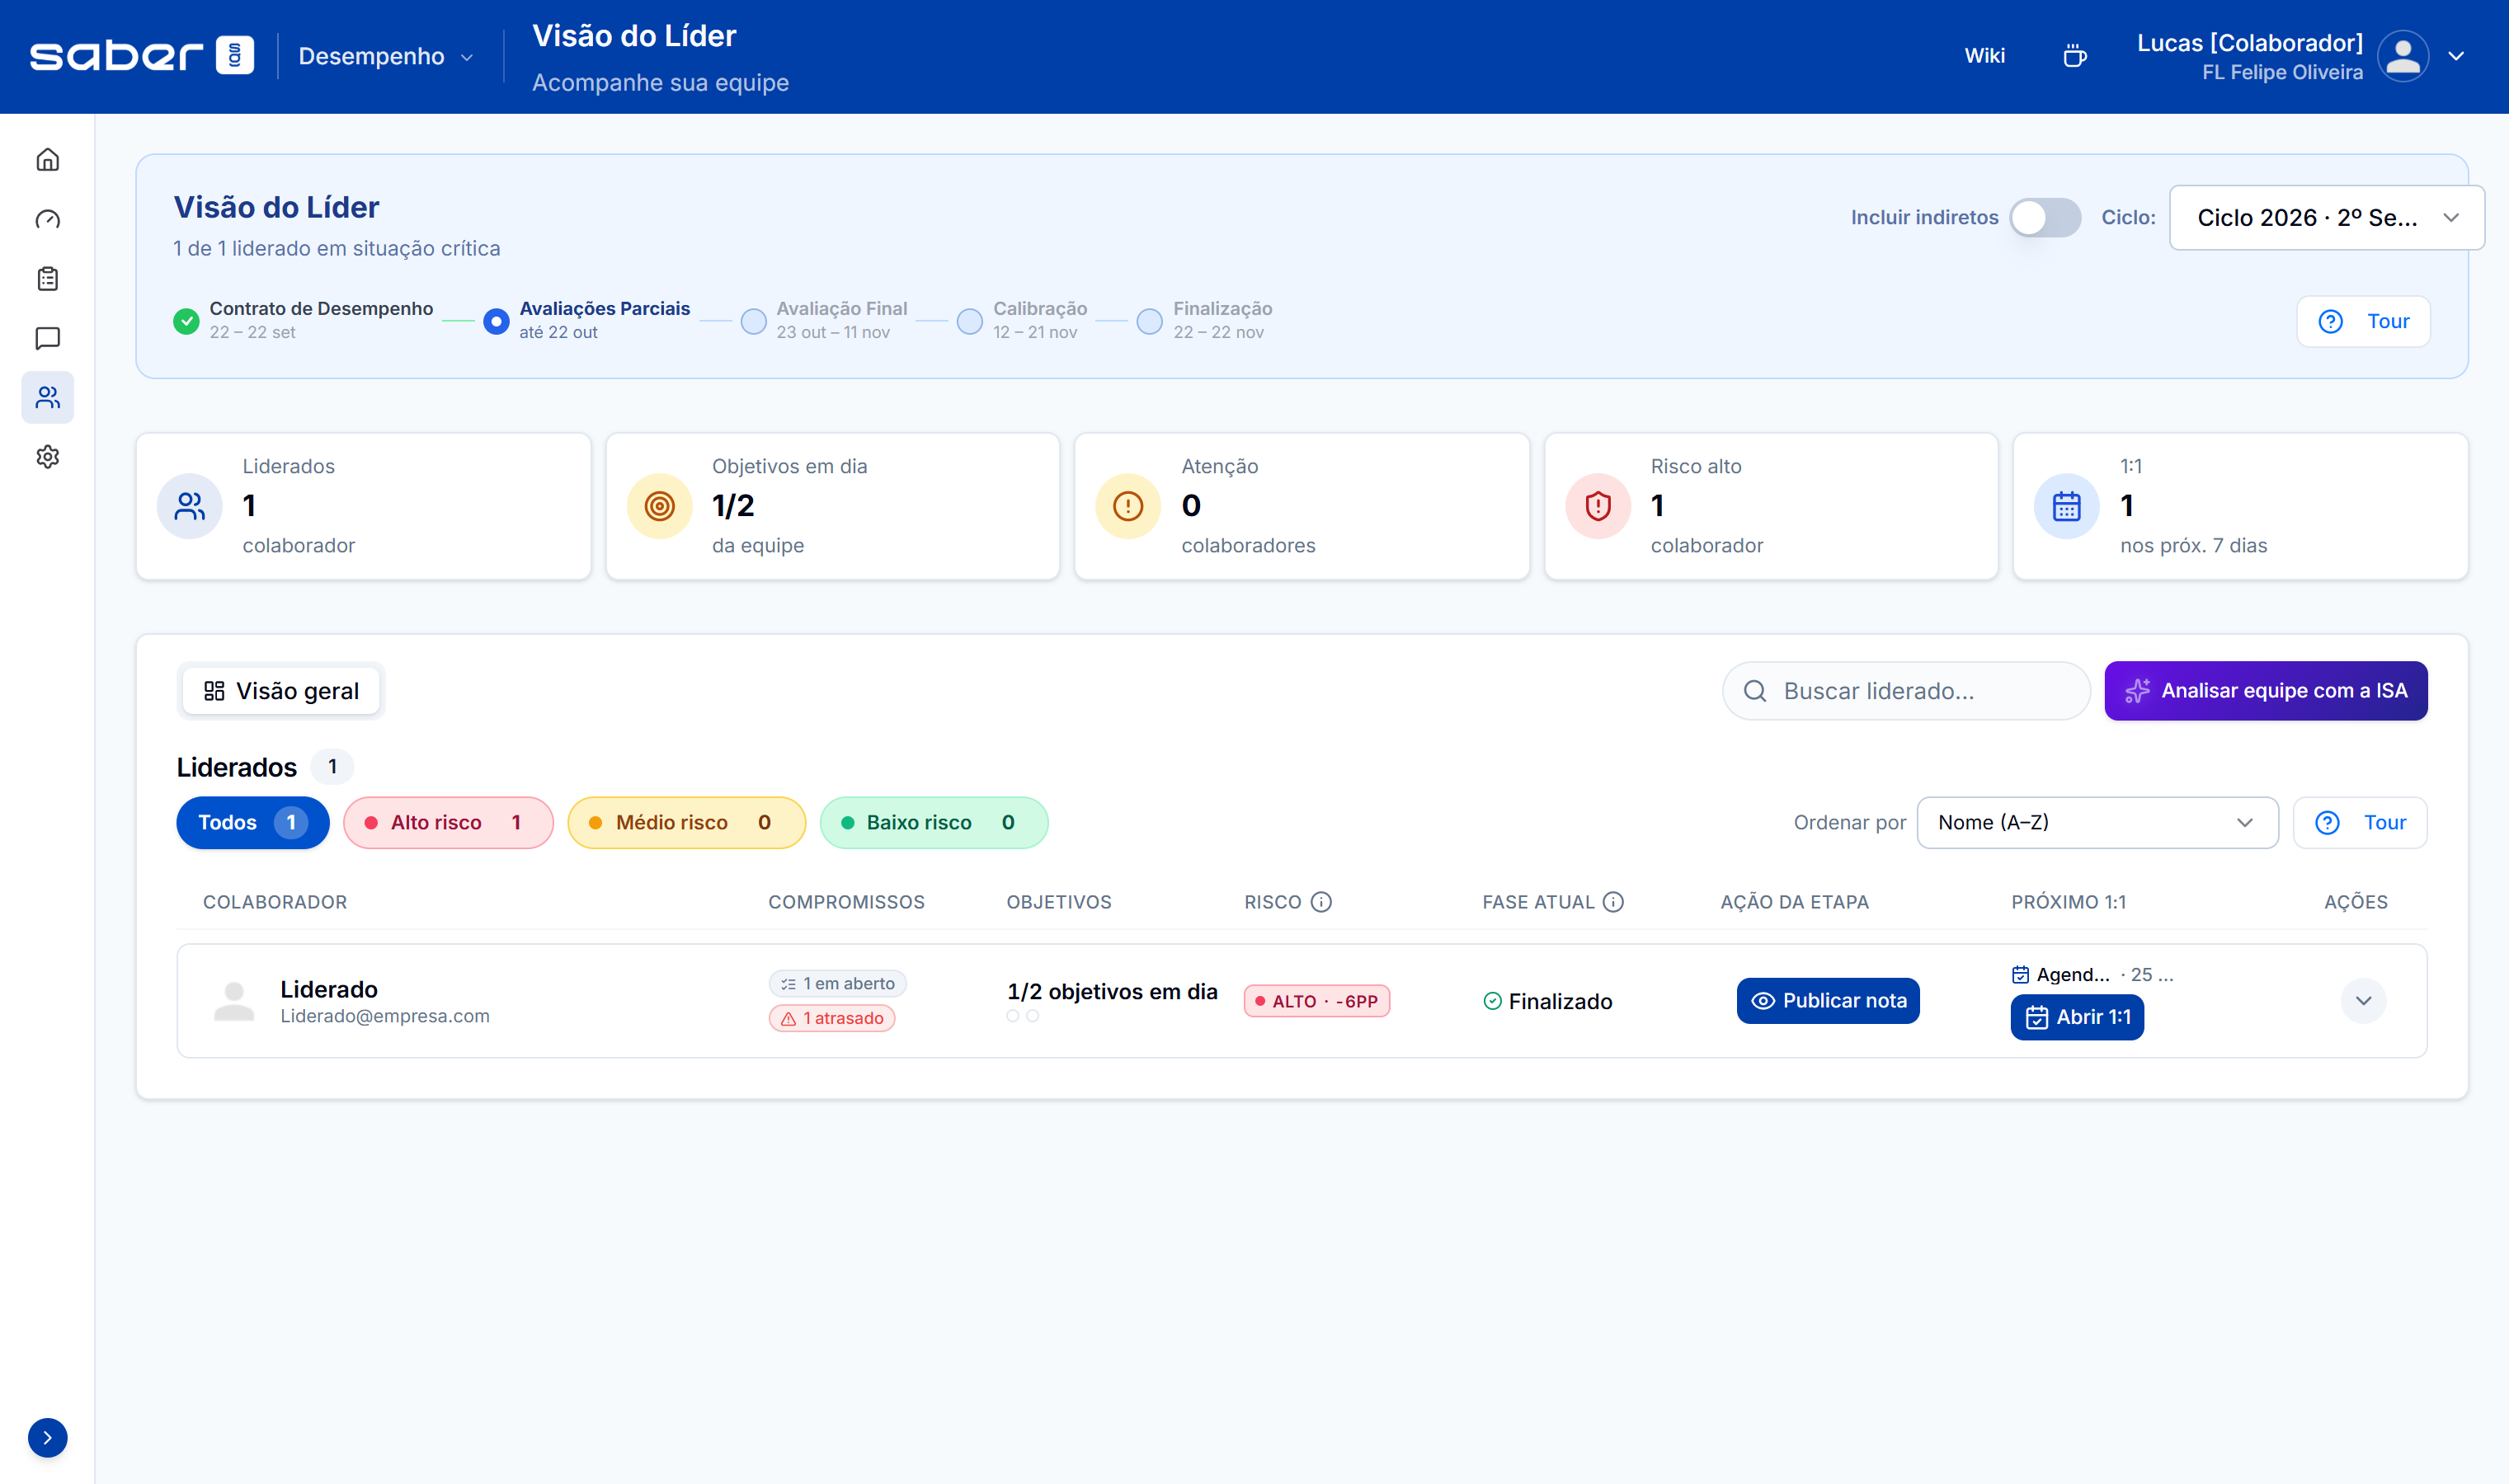This screenshot has height=1484, width=2509.
Task: Click the Objetivos em dia target icon
Action: 659,506
